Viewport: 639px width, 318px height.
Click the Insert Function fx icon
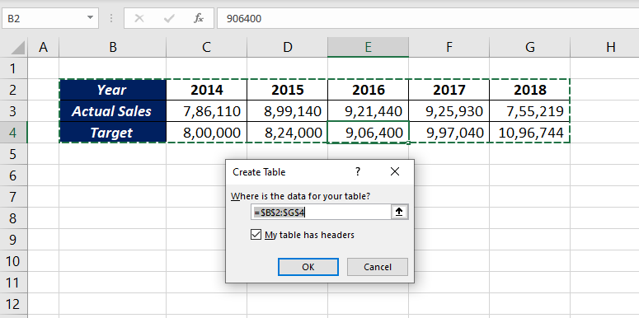[199, 19]
